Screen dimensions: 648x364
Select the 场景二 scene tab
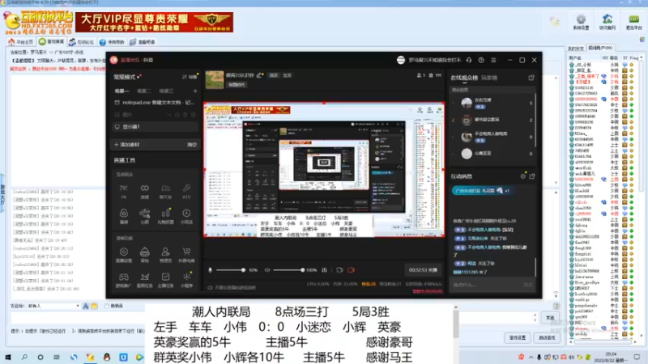(x=144, y=91)
